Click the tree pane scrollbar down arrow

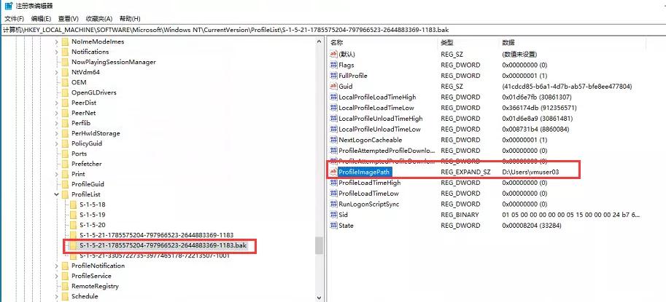click(x=319, y=298)
